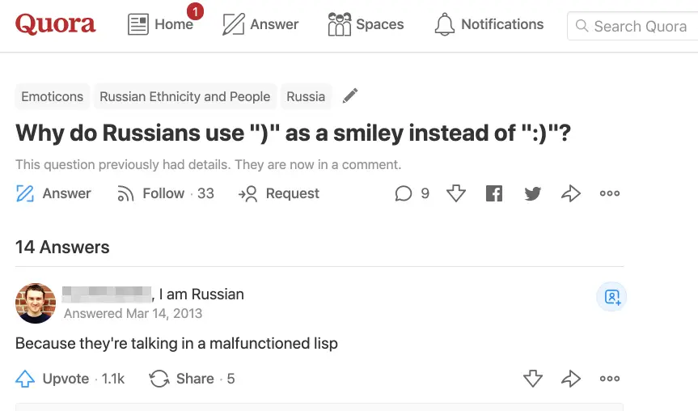Upvote the answer about malfunctioned lisp
This screenshot has height=411, width=698.
53,379
